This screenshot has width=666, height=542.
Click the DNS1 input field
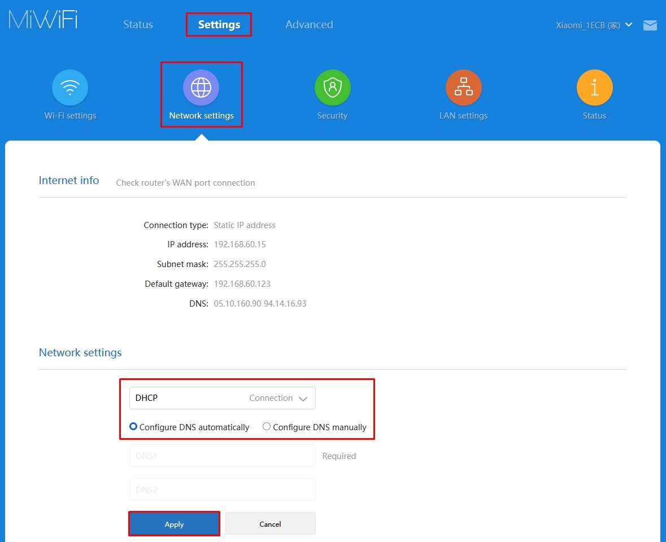(x=222, y=456)
